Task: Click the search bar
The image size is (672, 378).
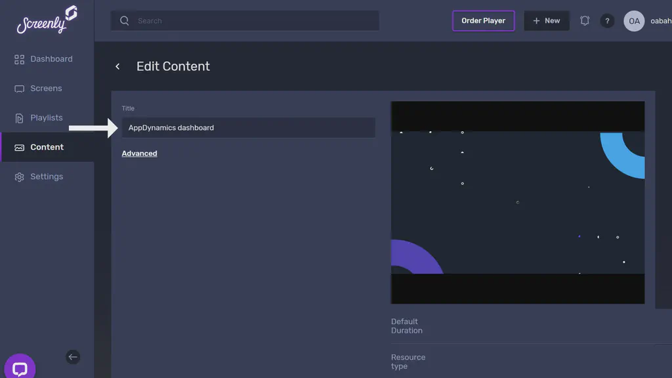Action: 244,20
